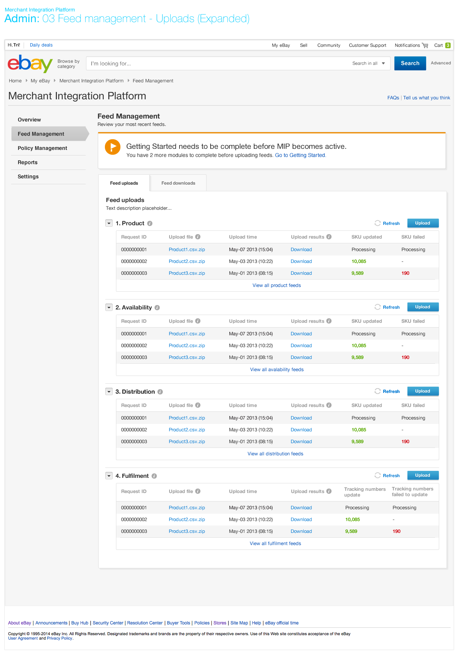Click info icon next to 3. Distribution heading
Image resolution: width=458 pixels, height=654 pixels.
[160, 392]
